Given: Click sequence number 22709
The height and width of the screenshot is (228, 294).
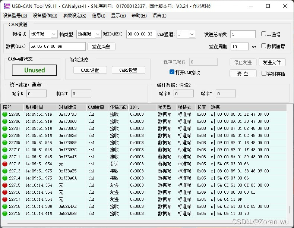Looking at the screenshot, I should coord(15,143).
